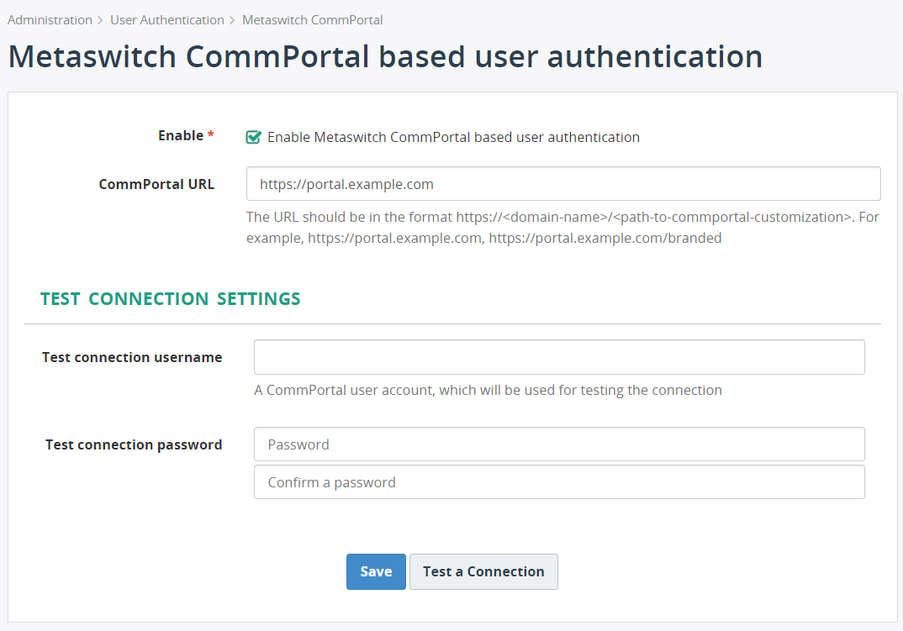Viewport: 903px width, 631px height.
Task: Focus the Test connection username field
Action: click(x=559, y=356)
